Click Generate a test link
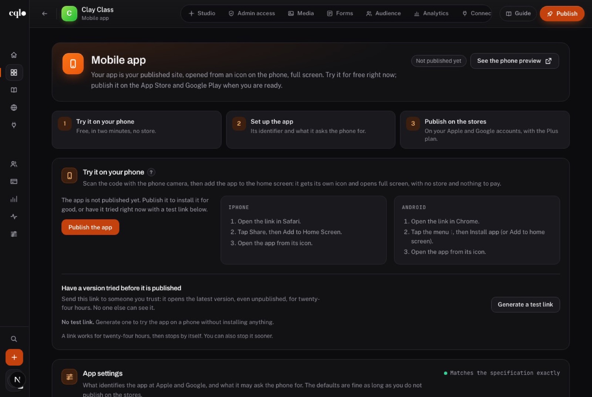 (x=525, y=305)
